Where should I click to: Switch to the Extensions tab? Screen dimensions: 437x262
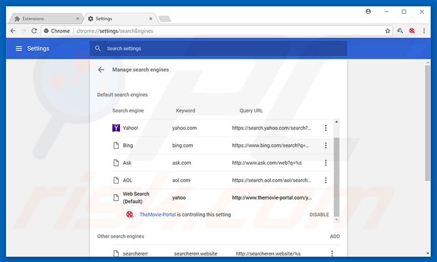click(45, 19)
